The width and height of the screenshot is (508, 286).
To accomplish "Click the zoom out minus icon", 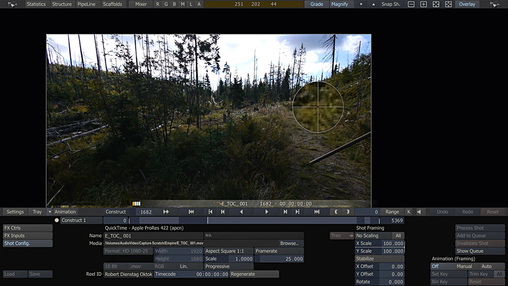I will coord(411,4).
